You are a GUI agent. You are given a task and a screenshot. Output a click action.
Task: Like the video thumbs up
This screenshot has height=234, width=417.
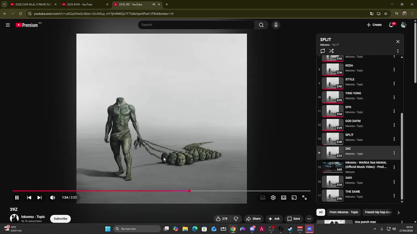click(x=222, y=219)
